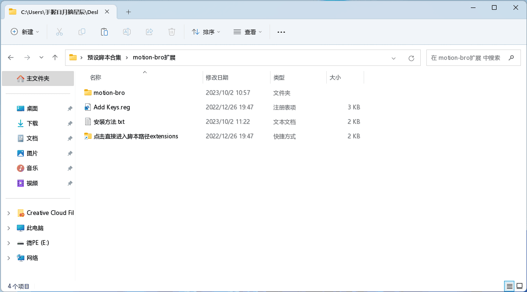The height and width of the screenshot is (292, 527).
Task: Click the See more ellipsis menu
Action: [x=281, y=32]
